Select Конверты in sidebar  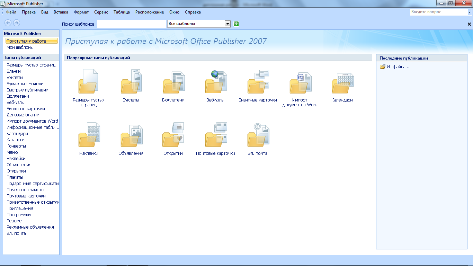(x=16, y=146)
